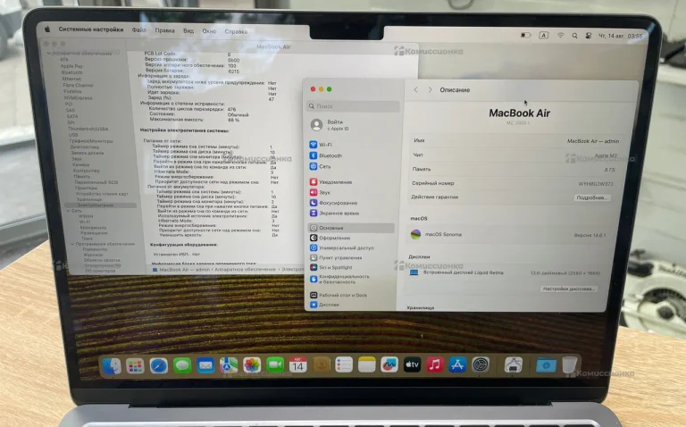Open Настройки дисплеев button
The image size is (686, 427).
568,289
